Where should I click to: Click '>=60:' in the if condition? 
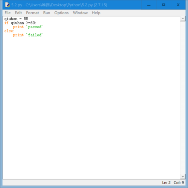click(31, 23)
